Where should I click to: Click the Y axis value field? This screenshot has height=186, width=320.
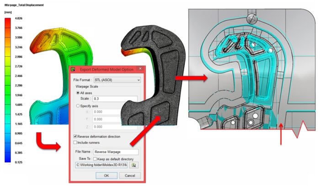tap(114, 119)
